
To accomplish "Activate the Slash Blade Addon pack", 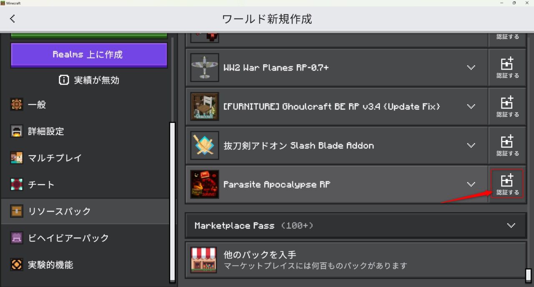I will click(x=507, y=146).
